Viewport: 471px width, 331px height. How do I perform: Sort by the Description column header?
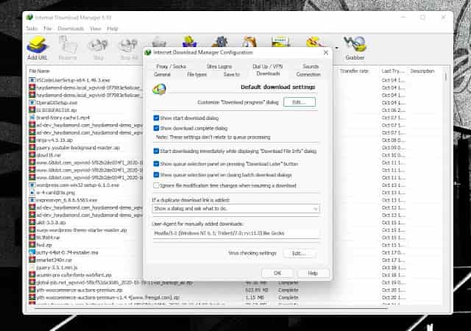click(422, 71)
